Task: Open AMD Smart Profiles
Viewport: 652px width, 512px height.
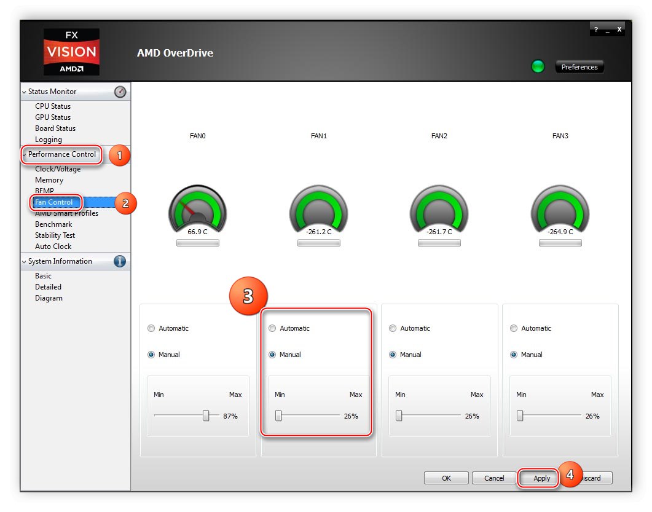Action: pos(66,213)
